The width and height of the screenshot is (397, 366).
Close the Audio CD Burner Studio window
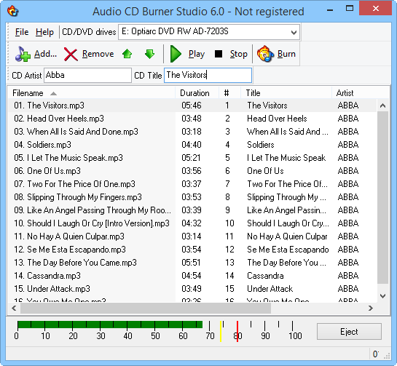click(x=376, y=8)
